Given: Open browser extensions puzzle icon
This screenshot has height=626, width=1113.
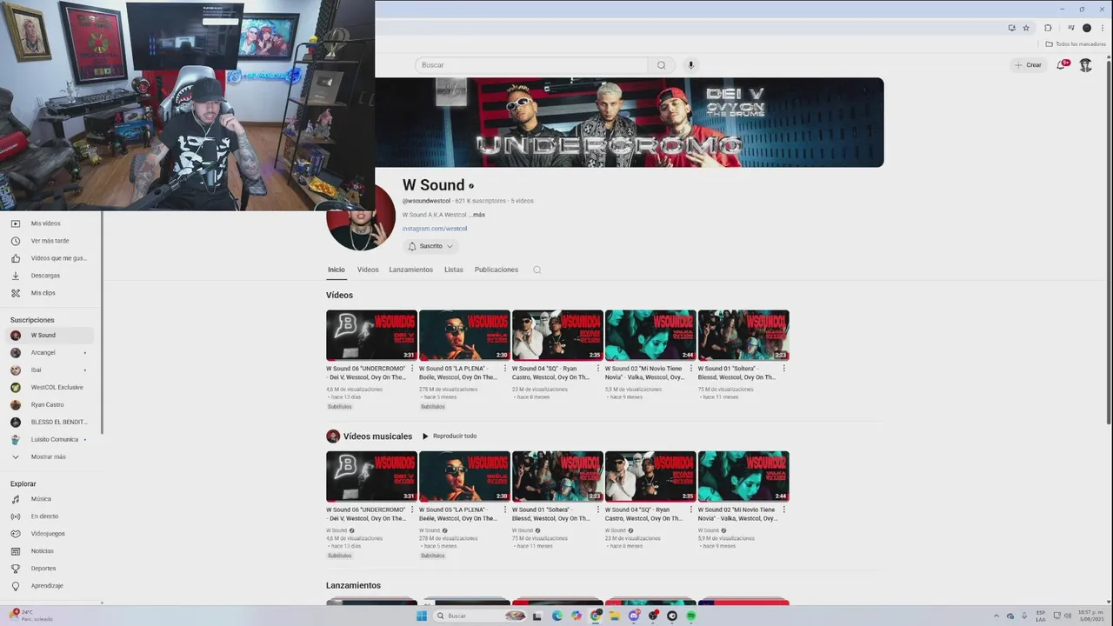Looking at the screenshot, I should pyautogui.click(x=1048, y=28).
